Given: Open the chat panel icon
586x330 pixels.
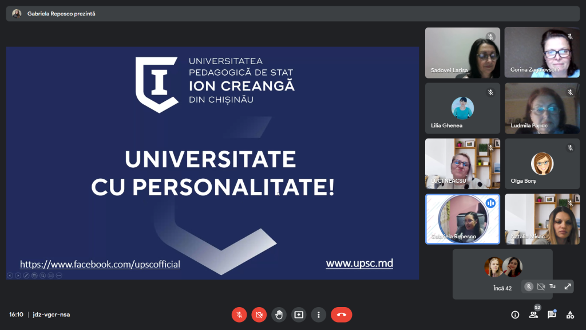Looking at the screenshot, I should click(x=552, y=315).
